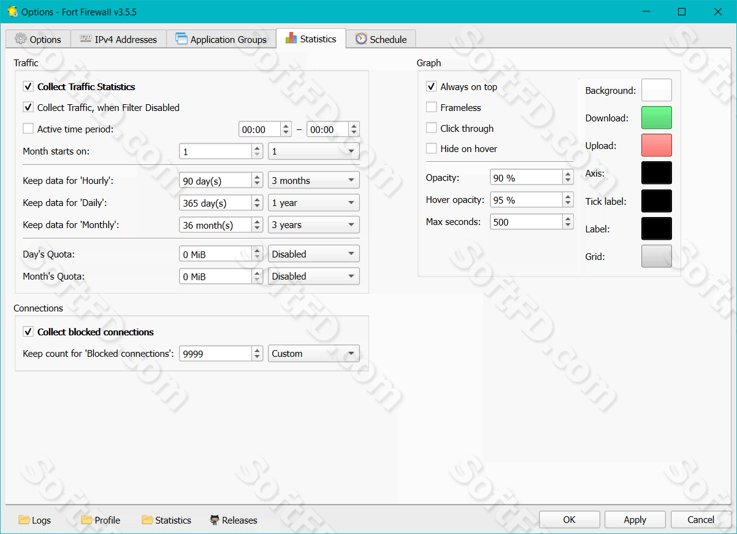
Task: Click the GitHub cat Releases icon
Action: pyautogui.click(x=215, y=520)
